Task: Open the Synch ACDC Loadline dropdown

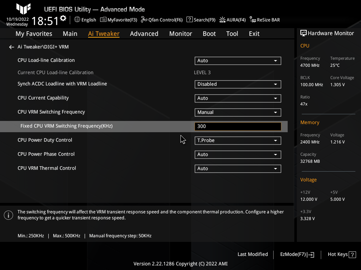Action: point(238,84)
